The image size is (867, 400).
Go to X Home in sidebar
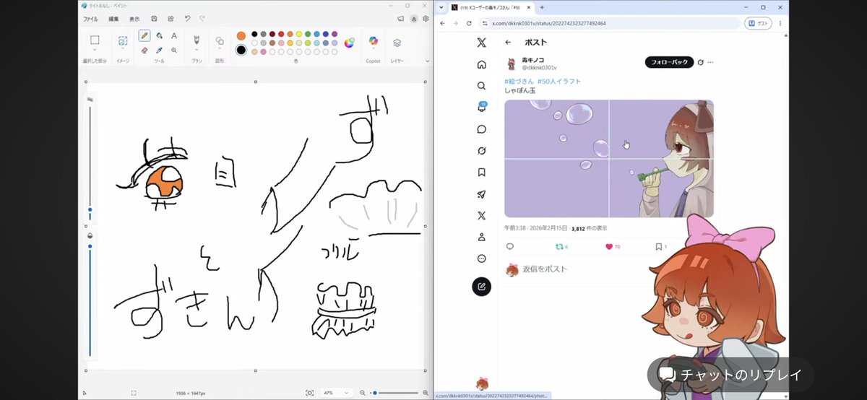pos(482,64)
